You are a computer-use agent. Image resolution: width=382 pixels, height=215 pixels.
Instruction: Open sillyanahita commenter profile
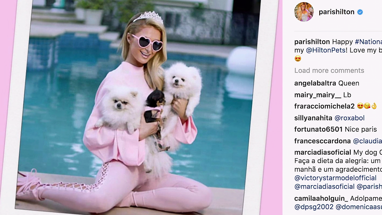(x=313, y=118)
